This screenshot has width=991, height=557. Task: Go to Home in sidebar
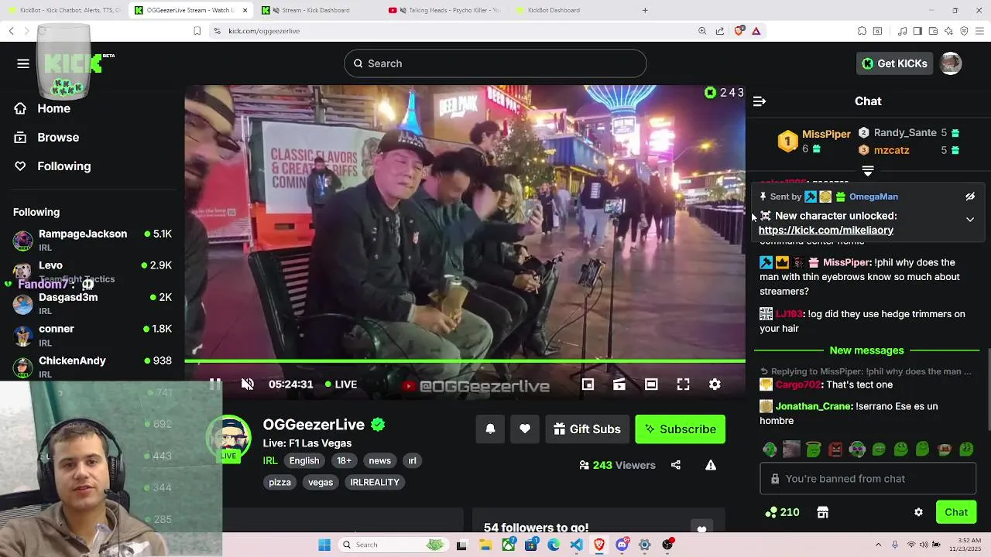43,108
